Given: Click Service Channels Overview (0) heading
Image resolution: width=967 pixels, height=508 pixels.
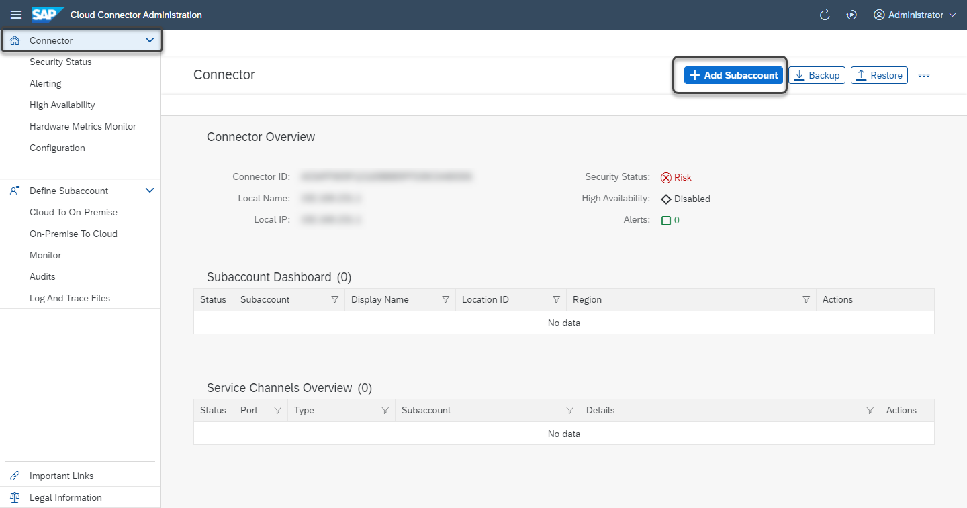Looking at the screenshot, I should (x=289, y=388).
